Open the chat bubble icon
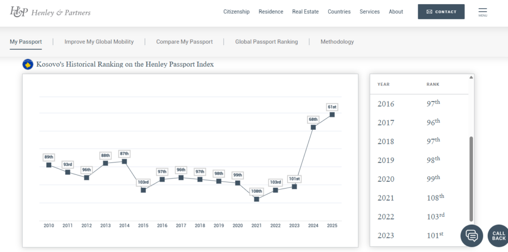 [x=472, y=236]
